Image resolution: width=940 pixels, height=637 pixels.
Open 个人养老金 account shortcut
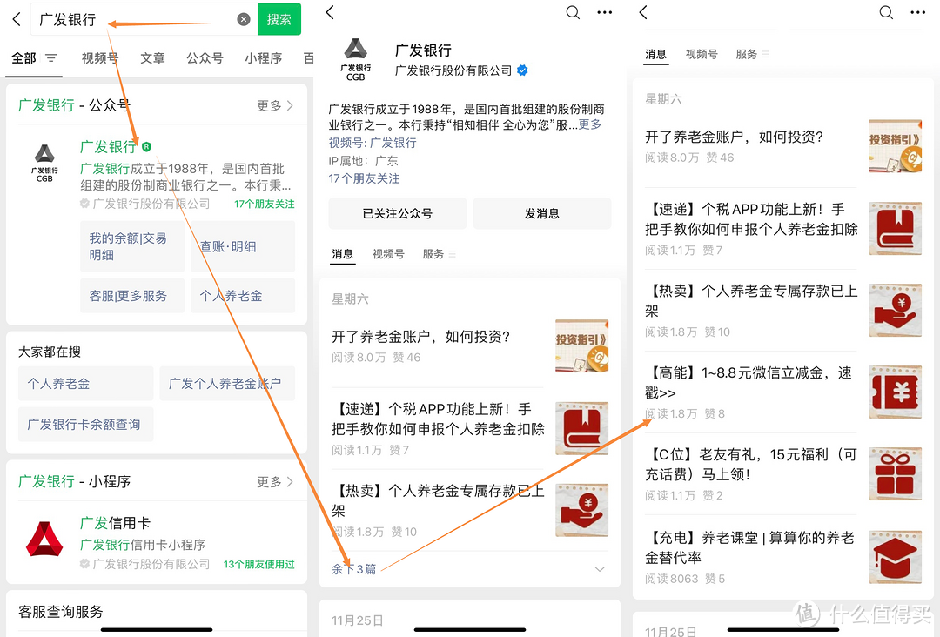pos(243,295)
